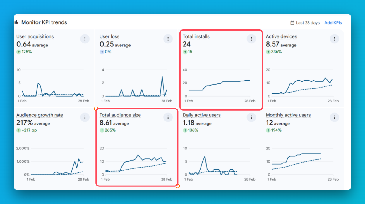The width and height of the screenshot is (365, 204).
Task: Click the Active devices heading
Action: (x=281, y=36)
